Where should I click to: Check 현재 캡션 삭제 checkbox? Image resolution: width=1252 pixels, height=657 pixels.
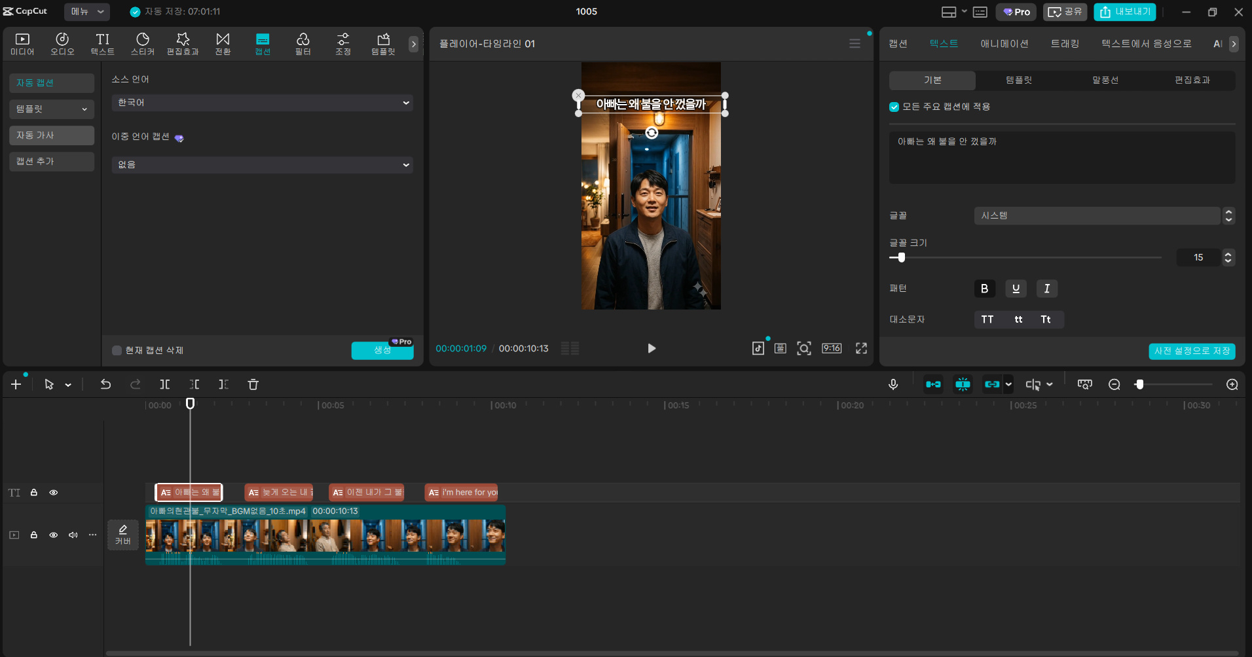click(x=117, y=350)
